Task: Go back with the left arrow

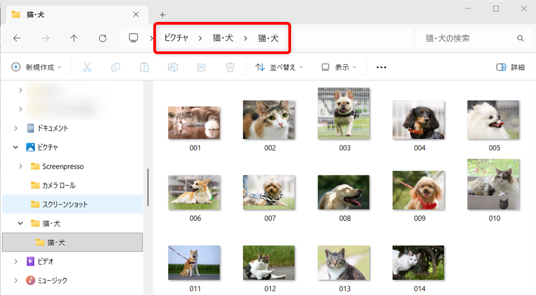Action: pyautogui.click(x=17, y=38)
